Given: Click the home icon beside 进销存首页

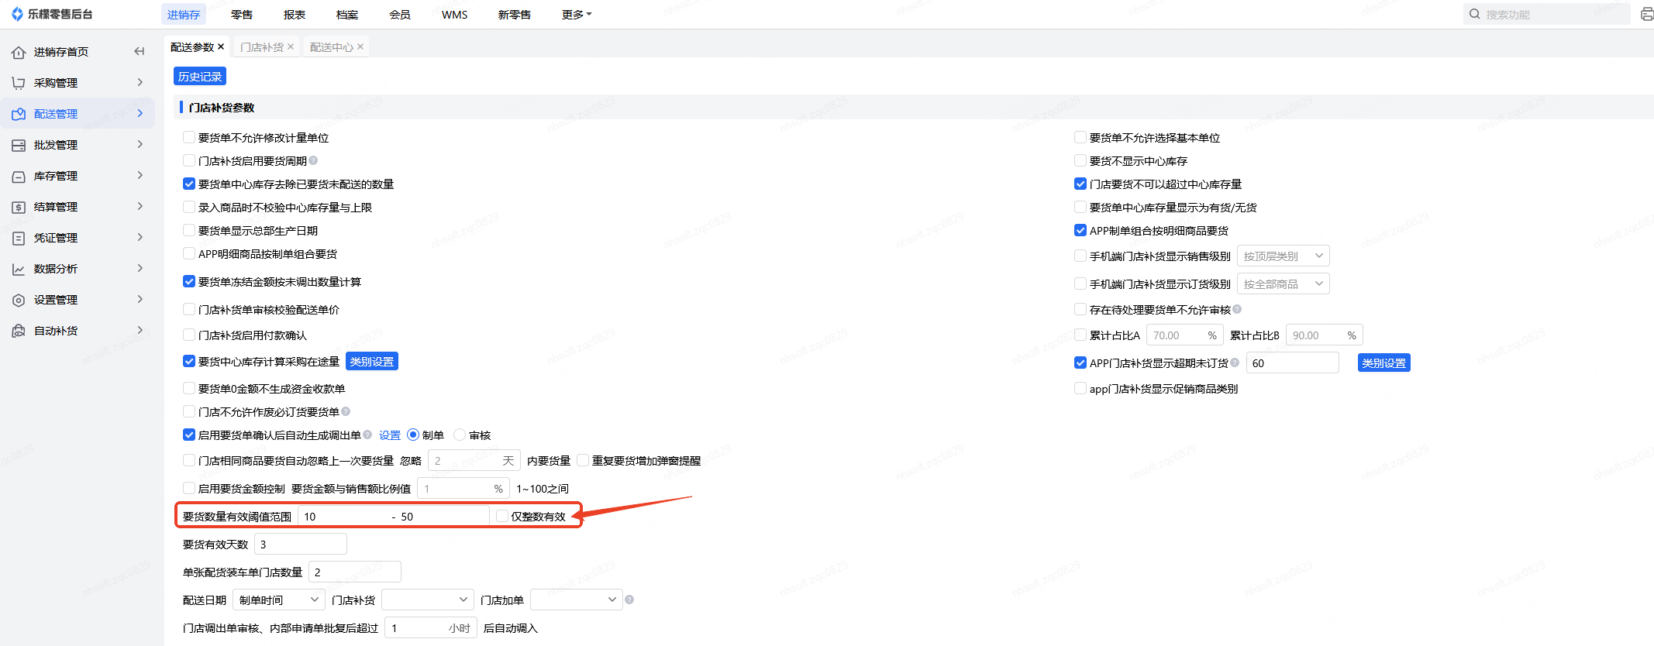Looking at the screenshot, I should (x=19, y=52).
